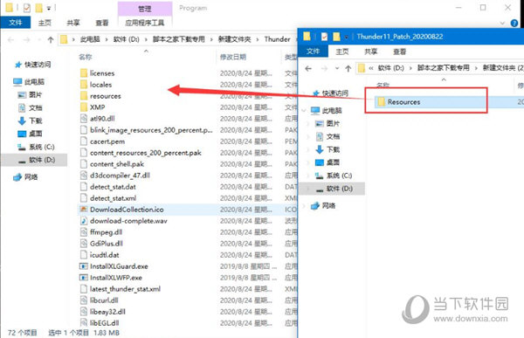The height and width of the screenshot is (338, 524).
Task: Select content_shell.pak file
Action: (x=117, y=164)
